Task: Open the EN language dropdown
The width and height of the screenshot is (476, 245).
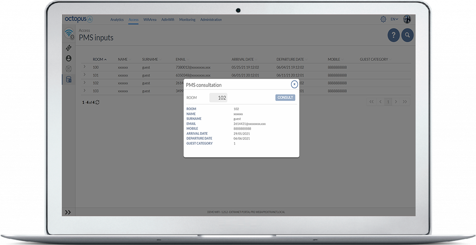Action: tap(394, 20)
